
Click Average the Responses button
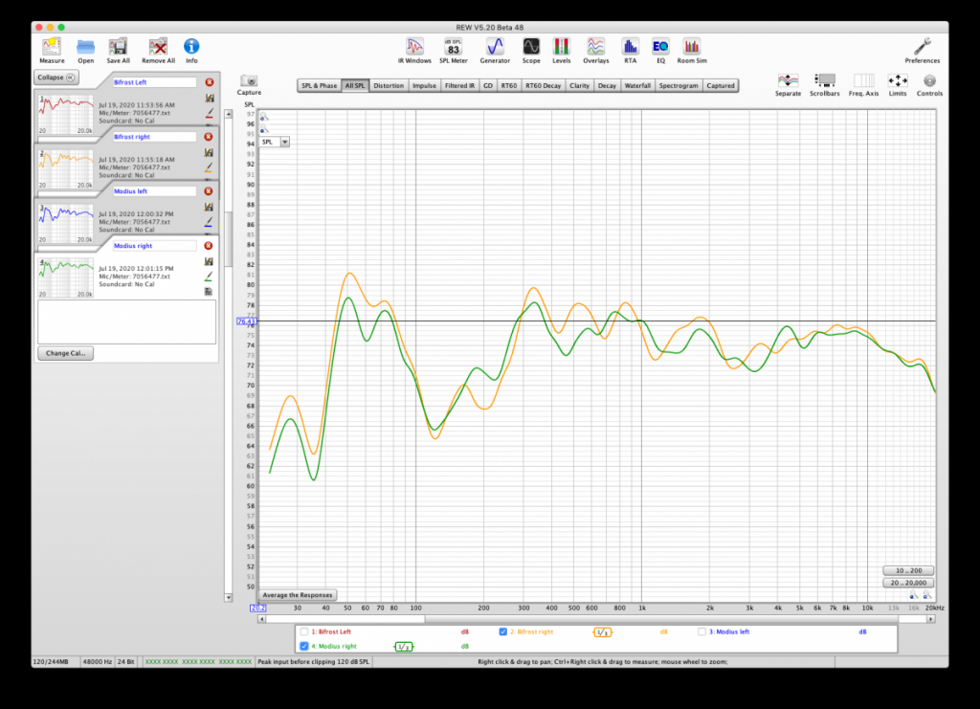(298, 595)
